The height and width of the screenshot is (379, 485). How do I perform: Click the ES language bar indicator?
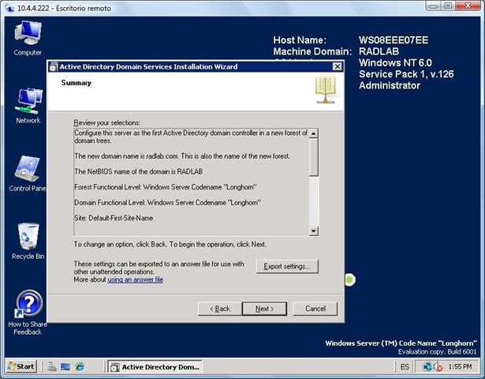[405, 367]
